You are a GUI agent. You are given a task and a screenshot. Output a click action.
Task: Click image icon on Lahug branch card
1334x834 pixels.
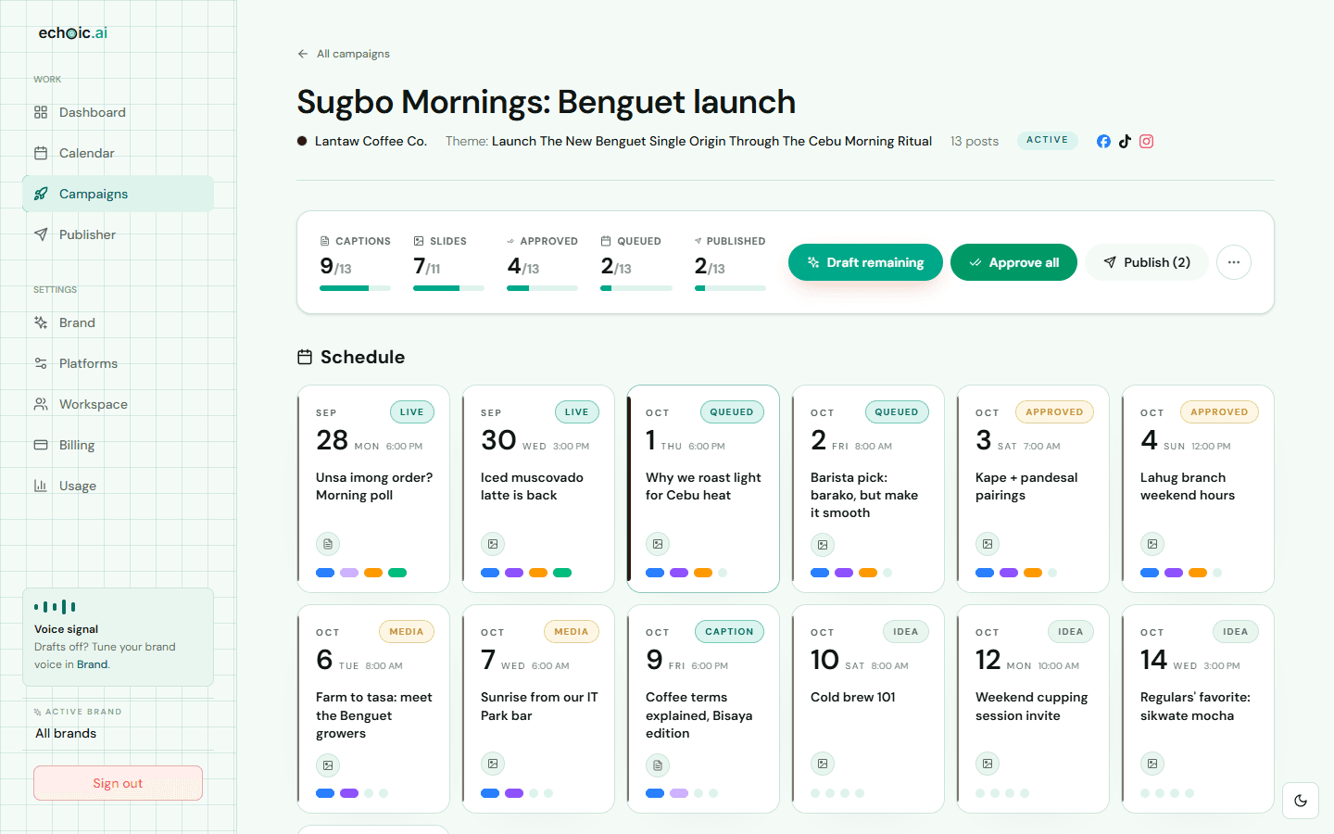1152,544
